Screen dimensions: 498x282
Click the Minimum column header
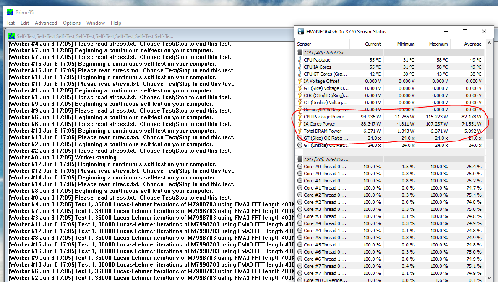pyautogui.click(x=400, y=44)
